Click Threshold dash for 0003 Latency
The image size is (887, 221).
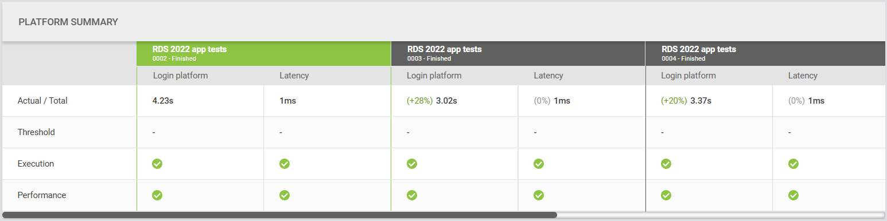(x=535, y=132)
